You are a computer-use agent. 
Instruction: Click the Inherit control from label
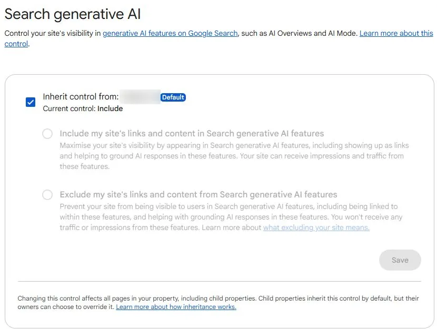[x=81, y=97]
